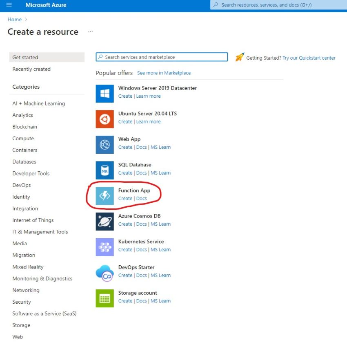The image size is (347, 345).
Task: Open the Recently created section
Action: click(31, 69)
